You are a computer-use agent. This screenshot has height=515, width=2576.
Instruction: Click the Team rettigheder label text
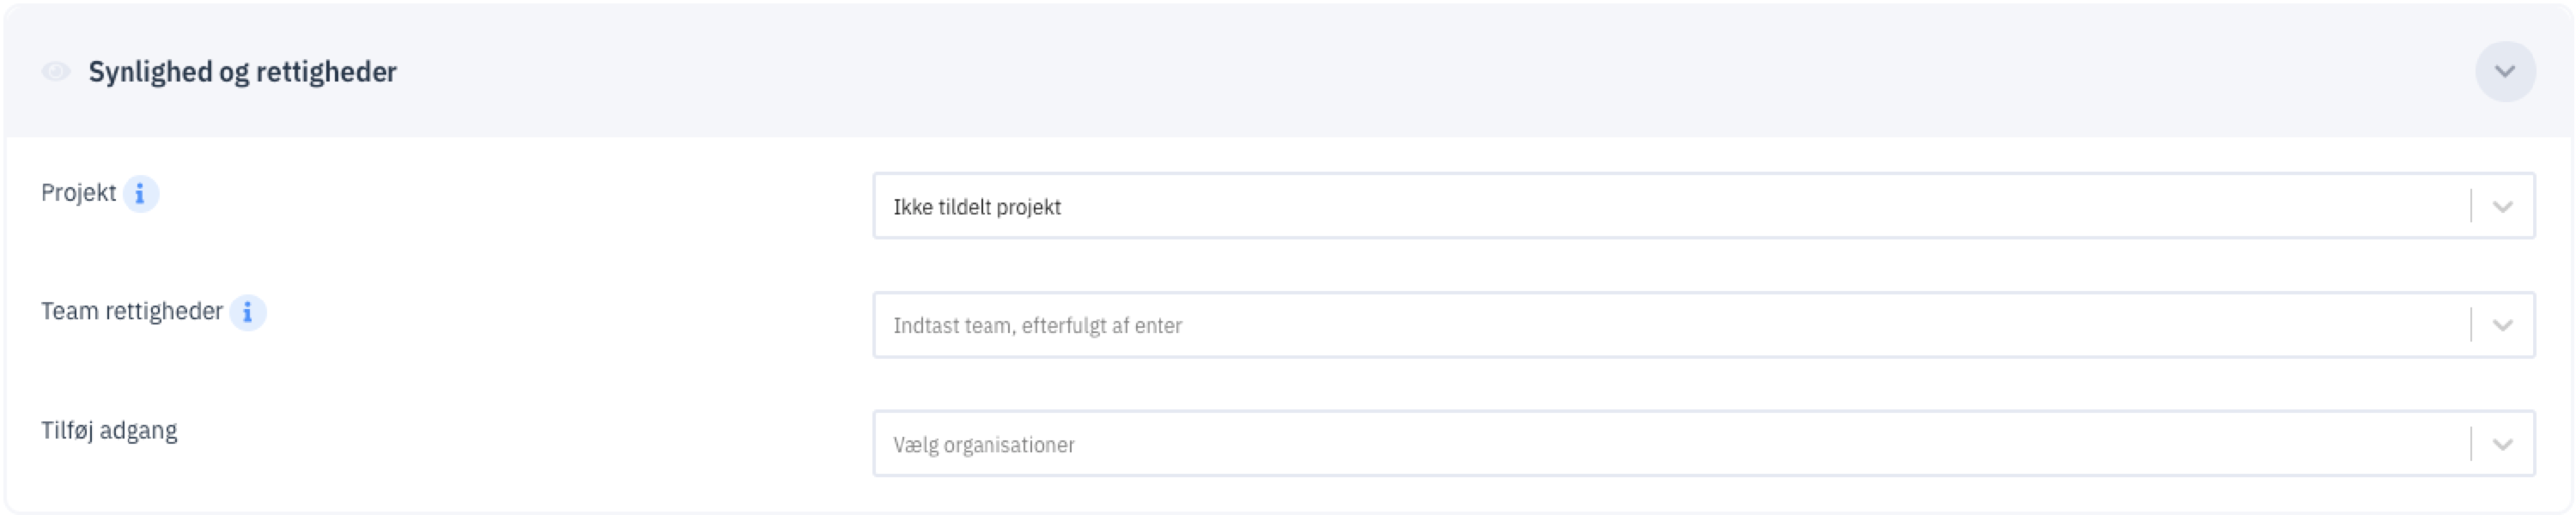[x=131, y=311]
